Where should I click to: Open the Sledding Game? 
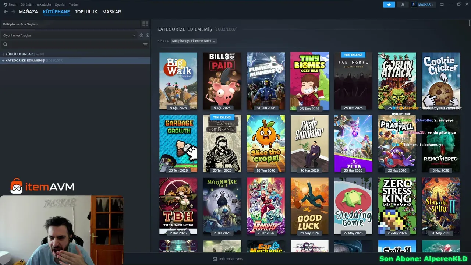pos(353,206)
